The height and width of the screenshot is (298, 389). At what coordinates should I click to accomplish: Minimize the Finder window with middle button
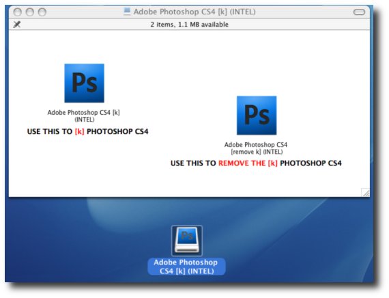(x=30, y=12)
